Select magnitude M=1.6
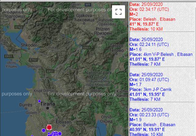Screen dimensions: 196x136 pyautogui.click(x=135, y=49)
